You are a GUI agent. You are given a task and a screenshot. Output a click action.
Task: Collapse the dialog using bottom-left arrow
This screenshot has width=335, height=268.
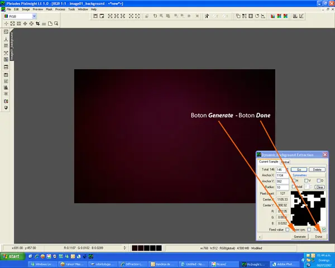[x=260, y=237]
